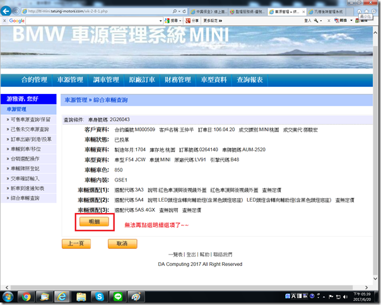The width and height of the screenshot is (381, 305).
Task: Open the 車型資料 menu
Action: point(214,80)
